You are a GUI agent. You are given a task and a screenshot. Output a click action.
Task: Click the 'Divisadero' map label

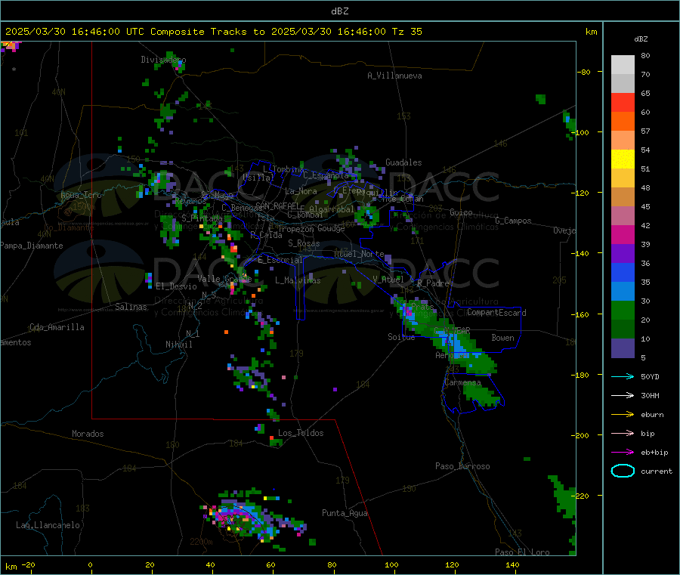coord(163,60)
